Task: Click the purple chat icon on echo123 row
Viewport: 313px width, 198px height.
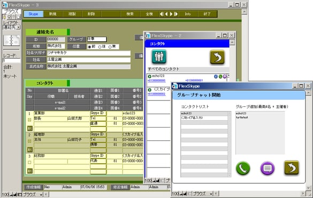Action: coord(225,76)
